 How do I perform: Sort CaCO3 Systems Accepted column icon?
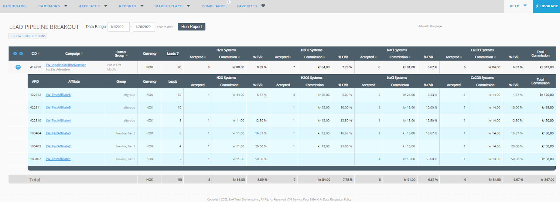click(x=461, y=57)
